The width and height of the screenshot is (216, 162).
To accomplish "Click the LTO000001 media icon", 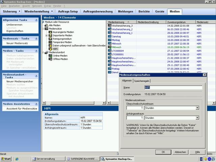I will pos(110,54).
